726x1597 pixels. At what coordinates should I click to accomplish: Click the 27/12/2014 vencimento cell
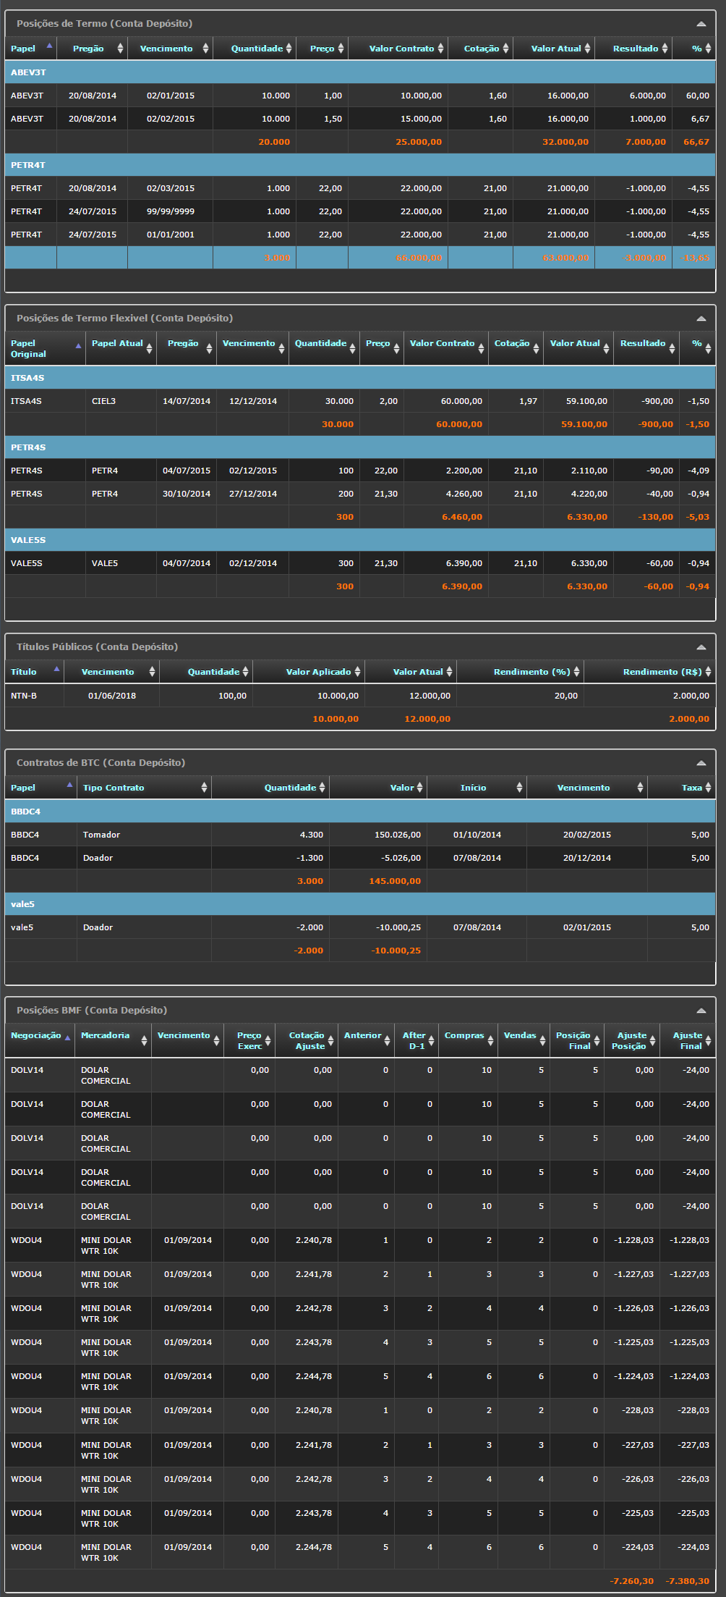253,494
